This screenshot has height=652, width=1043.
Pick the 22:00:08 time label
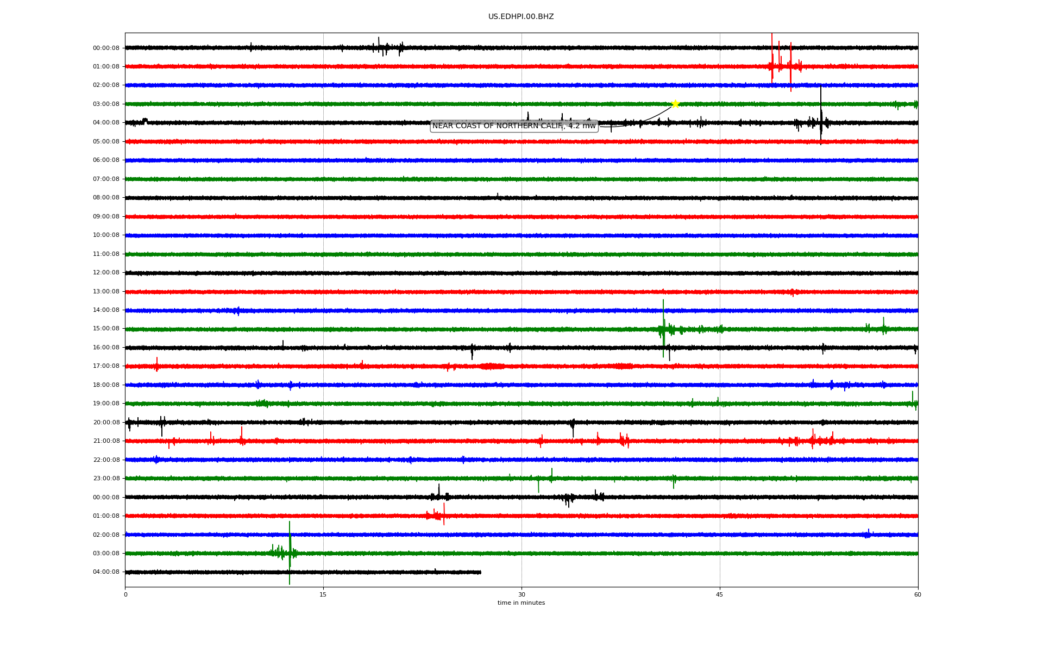[x=106, y=460]
